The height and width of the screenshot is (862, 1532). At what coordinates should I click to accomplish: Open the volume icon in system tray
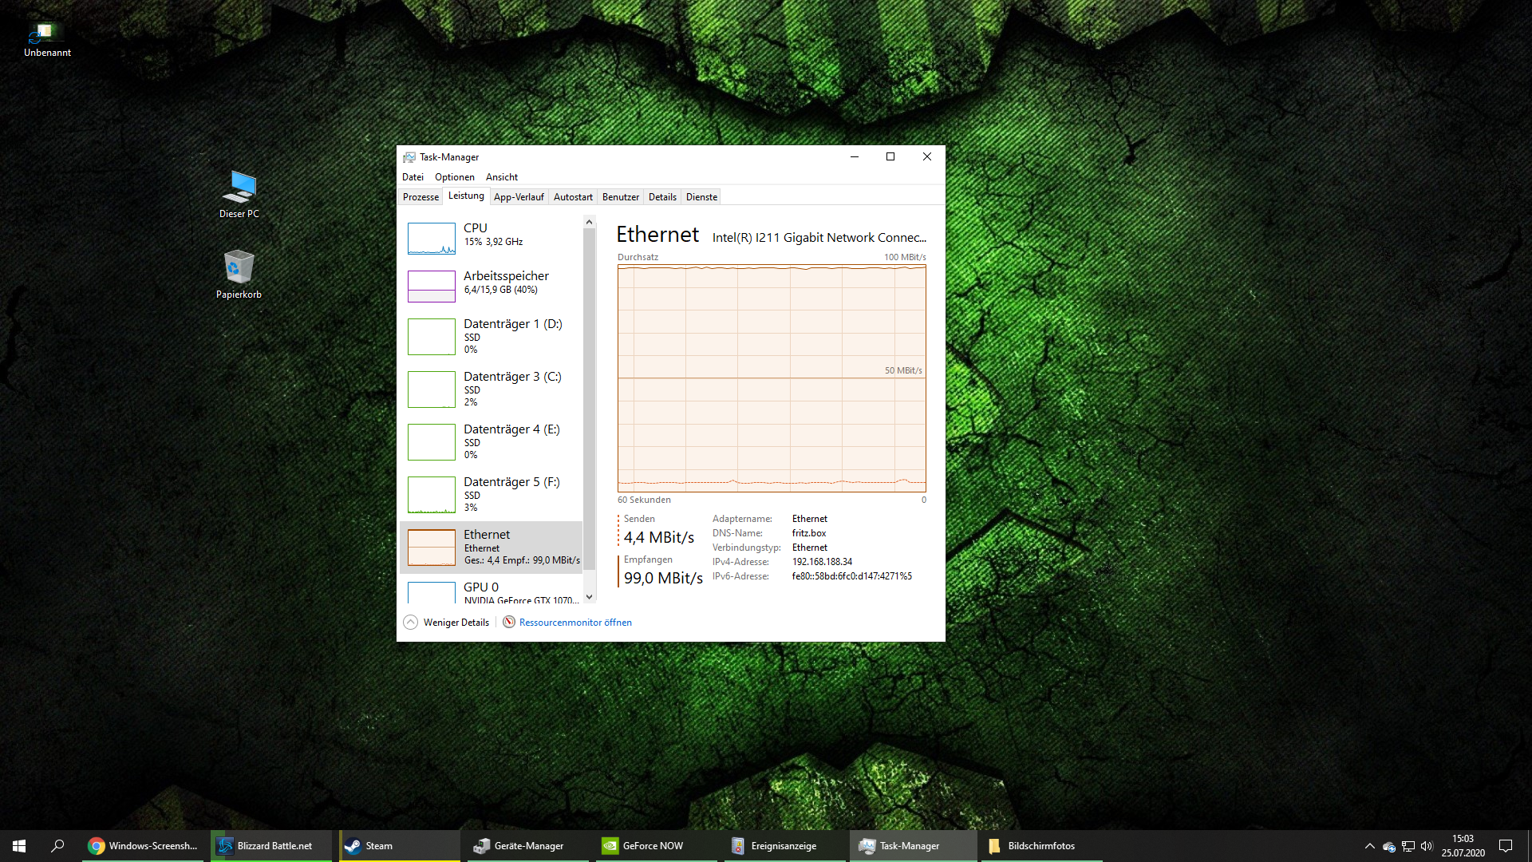[1427, 846]
